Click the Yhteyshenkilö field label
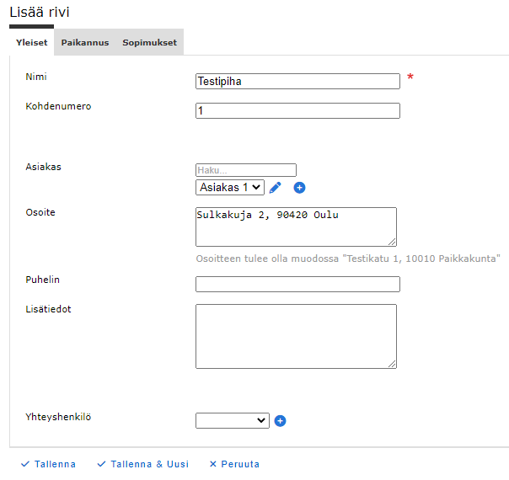 pyautogui.click(x=60, y=416)
